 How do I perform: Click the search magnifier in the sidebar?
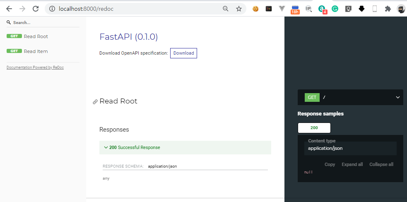pyautogui.click(x=9, y=22)
